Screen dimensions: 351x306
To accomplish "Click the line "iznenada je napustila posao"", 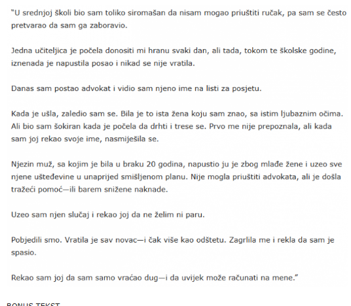I will pos(103,63).
